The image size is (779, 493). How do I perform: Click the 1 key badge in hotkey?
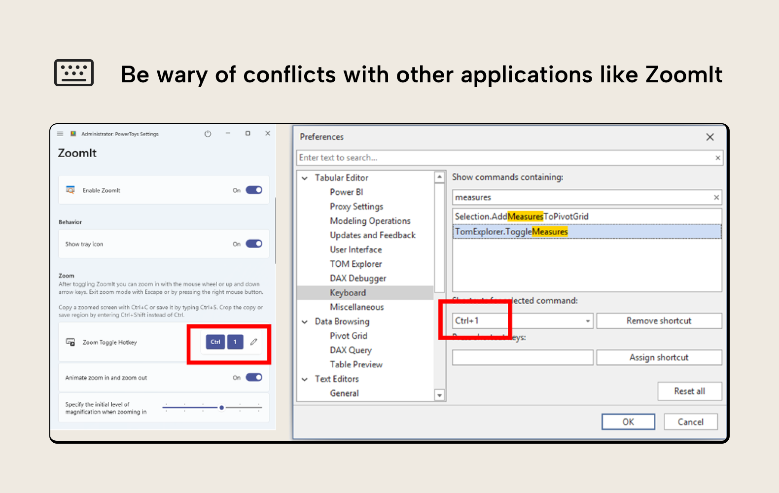pyautogui.click(x=235, y=342)
